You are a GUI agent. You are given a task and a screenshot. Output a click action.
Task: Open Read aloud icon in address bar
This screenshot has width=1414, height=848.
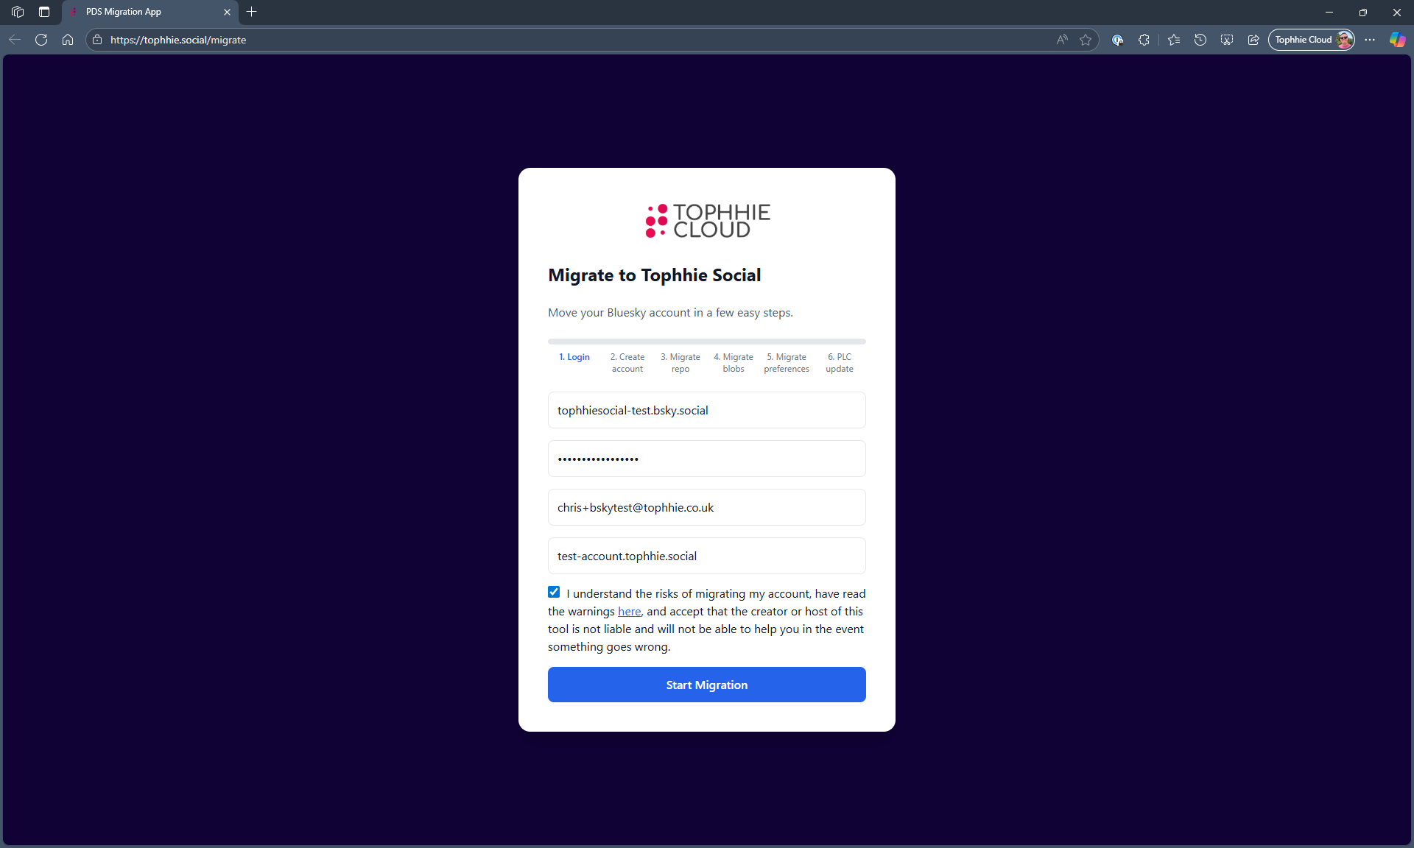(1062, 40)
